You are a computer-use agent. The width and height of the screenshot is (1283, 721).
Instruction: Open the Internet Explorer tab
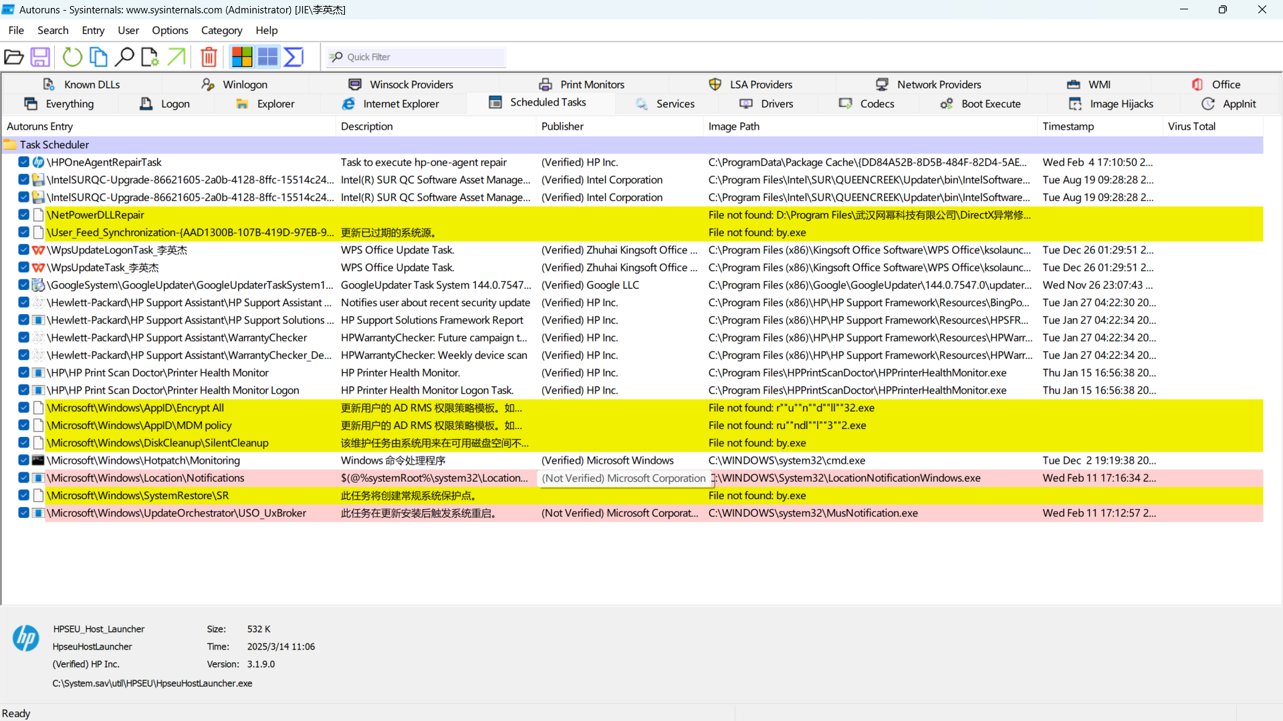pos(391,104)
